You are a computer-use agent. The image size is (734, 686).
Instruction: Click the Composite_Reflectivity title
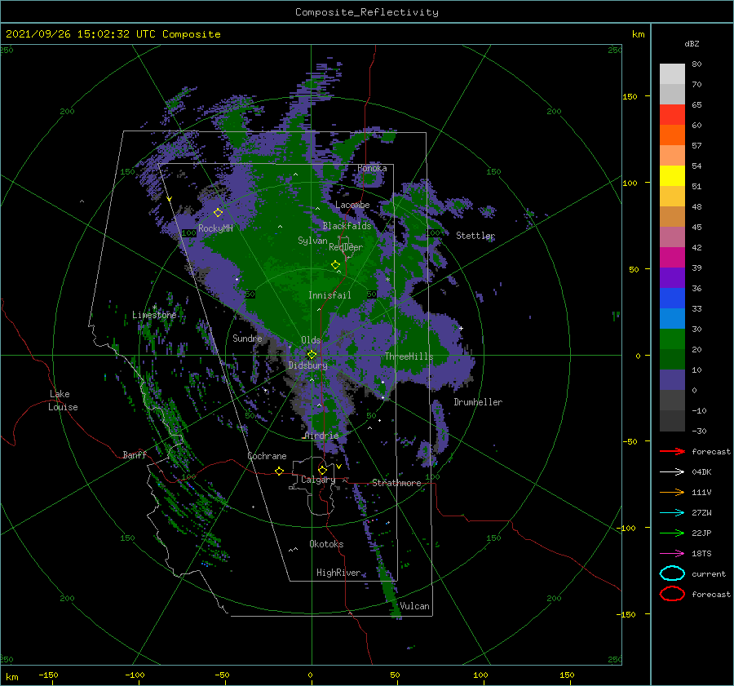point(367,12)
